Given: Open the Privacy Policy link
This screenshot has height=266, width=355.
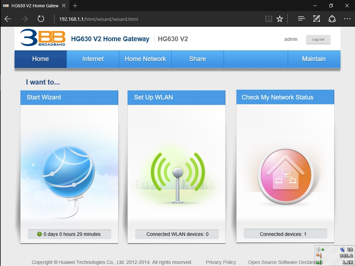Looking at the screenshot, I should tap(221, 262).
